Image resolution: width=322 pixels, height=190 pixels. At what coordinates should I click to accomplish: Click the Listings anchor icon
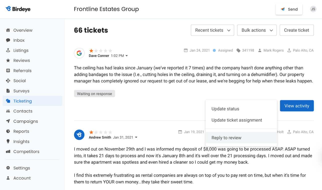(x=8, y=50)
